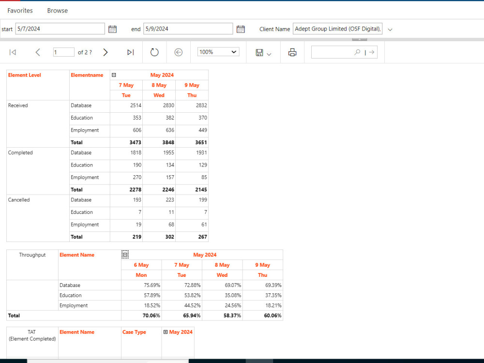The height and width of the screenshot is (363, 484).
Task: Open the Favorites tab
Action: (20, 11)
